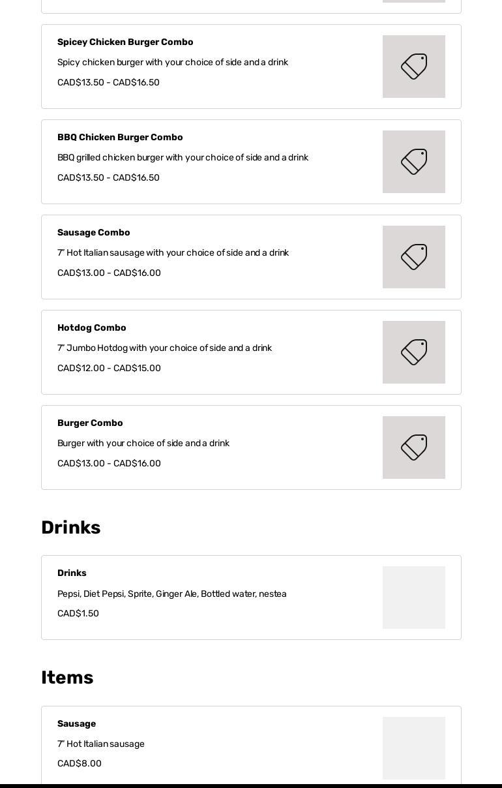Open the BBQ Chicken Burger Combo title
This screenshot has width=502, height=788.
pyautogui.click(x=120, y=137)
